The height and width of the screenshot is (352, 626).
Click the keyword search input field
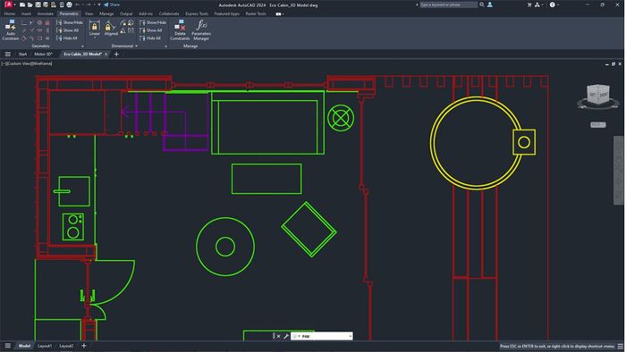(448, 4)
